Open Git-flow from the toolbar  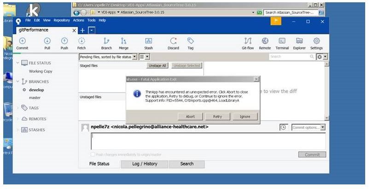[248, 41]
